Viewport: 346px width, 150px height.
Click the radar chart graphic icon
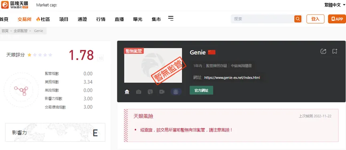click(x=21, y=90)
